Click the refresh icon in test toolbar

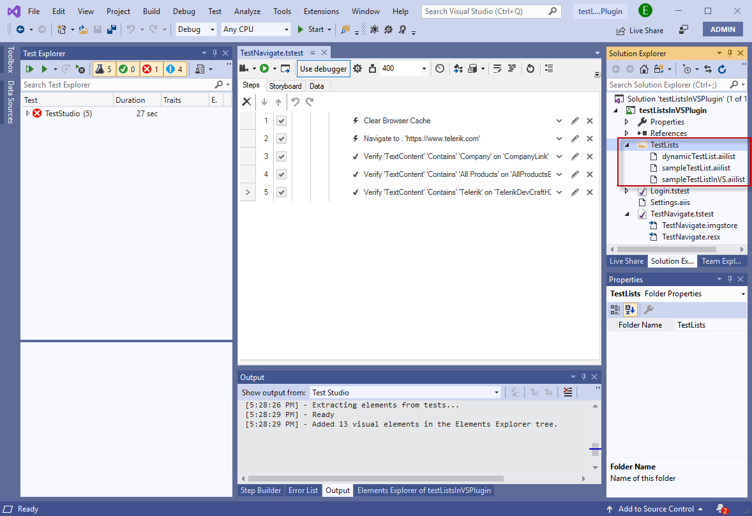coord(530,68)
